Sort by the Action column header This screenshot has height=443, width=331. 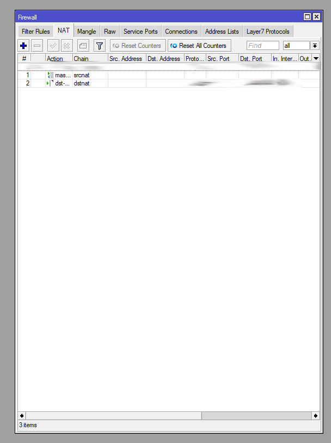59,58
